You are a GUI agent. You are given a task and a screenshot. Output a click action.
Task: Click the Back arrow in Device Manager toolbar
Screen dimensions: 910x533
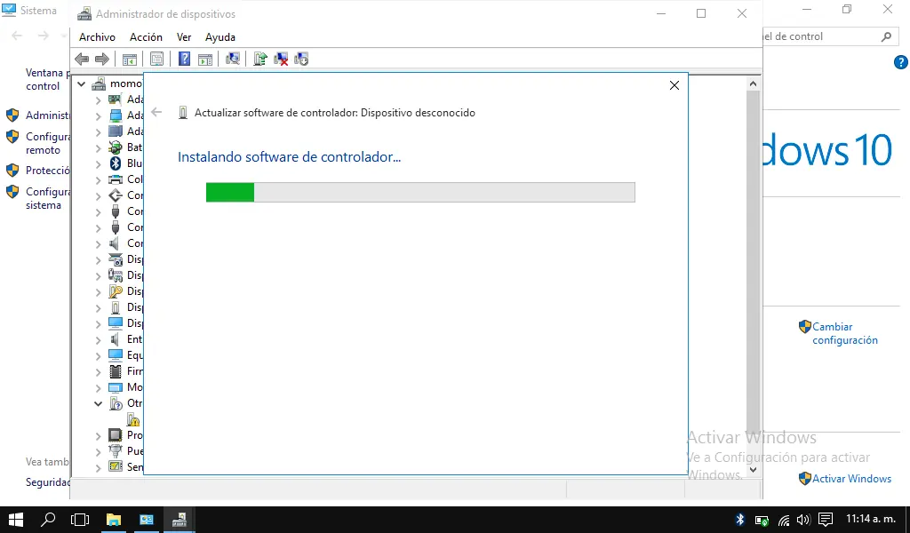[x=82, y=60]
